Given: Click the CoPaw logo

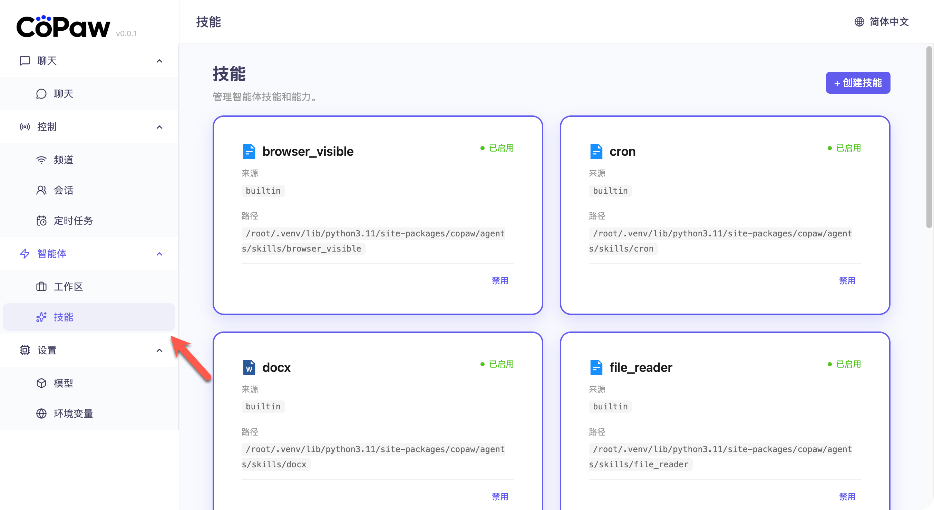Looking at the screenshot, I should click(63, 27).
